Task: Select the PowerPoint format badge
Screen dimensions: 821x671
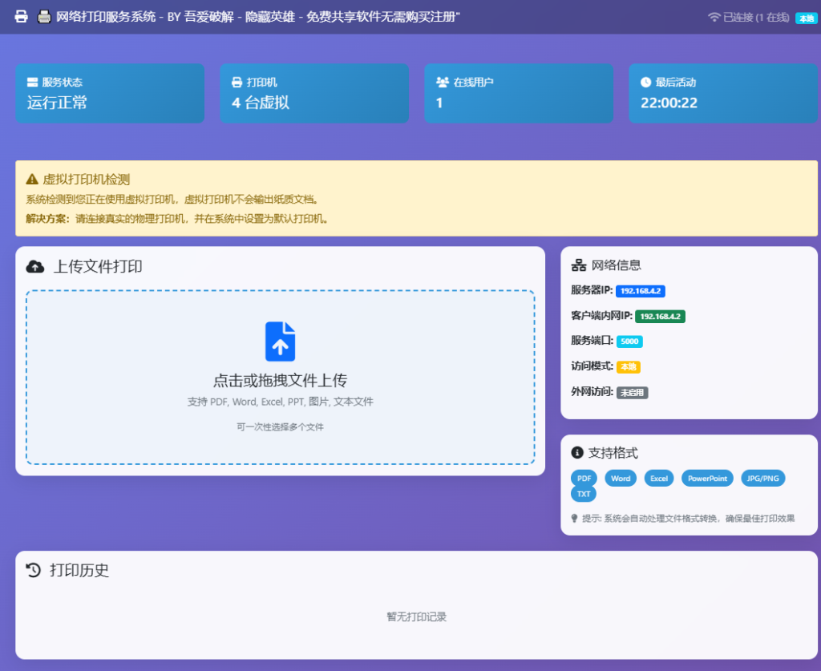Action: tap(707, 479)
